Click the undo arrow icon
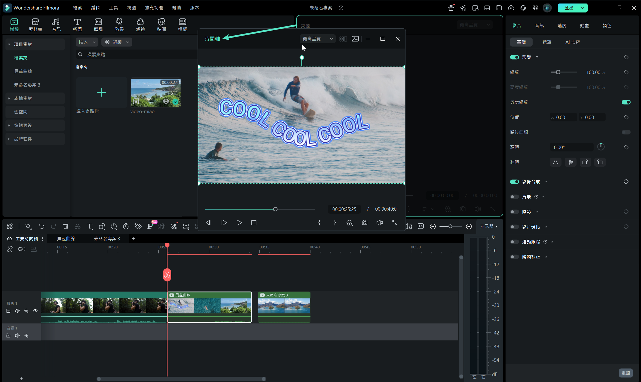This screenshot has height=382, width=641. pos(42,226)
